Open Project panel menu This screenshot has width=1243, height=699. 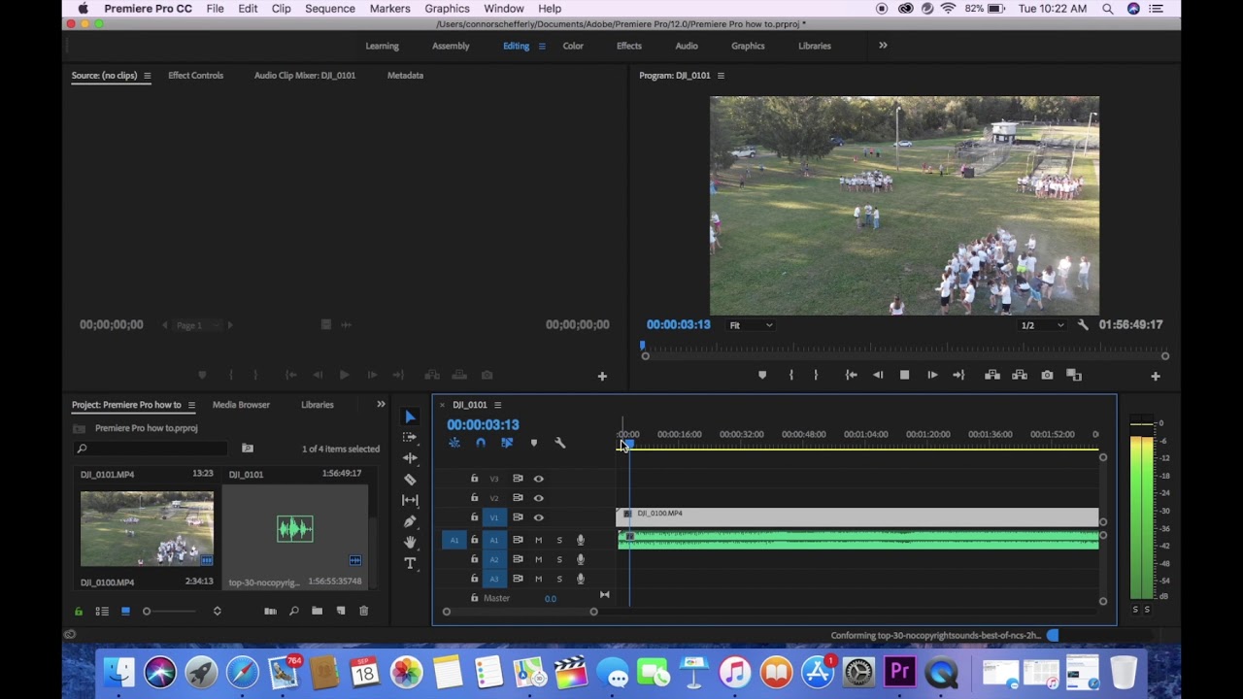(x=191, y=405)
